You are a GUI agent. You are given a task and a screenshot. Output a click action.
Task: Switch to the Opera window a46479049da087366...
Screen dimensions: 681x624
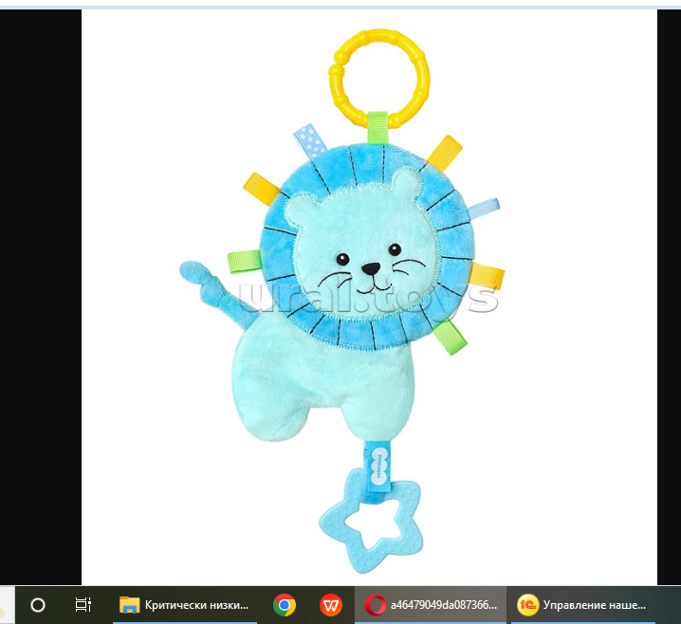431,604
